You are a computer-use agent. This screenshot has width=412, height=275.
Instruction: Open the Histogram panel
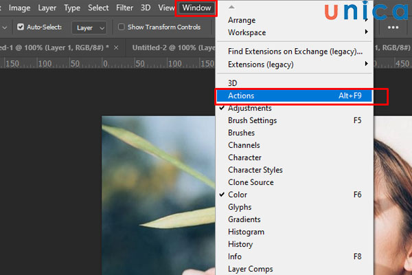[x=295, y=232]
